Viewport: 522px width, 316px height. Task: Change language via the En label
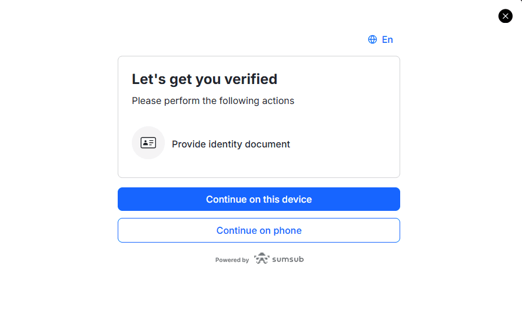(x=387, y=39)
